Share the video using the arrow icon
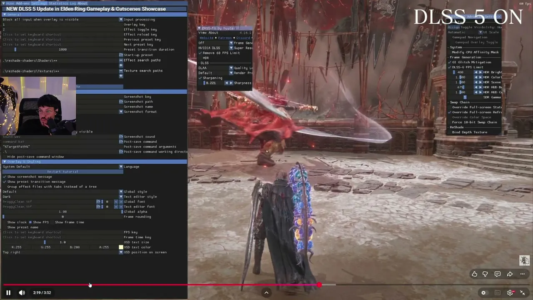The height and width of the screenshot is (300, 533). coord(510,274)
